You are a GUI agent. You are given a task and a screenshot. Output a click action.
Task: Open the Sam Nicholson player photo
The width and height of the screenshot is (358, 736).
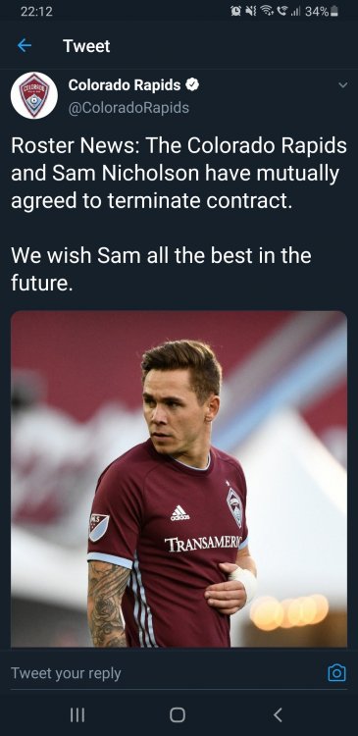[x=179, y=479]
